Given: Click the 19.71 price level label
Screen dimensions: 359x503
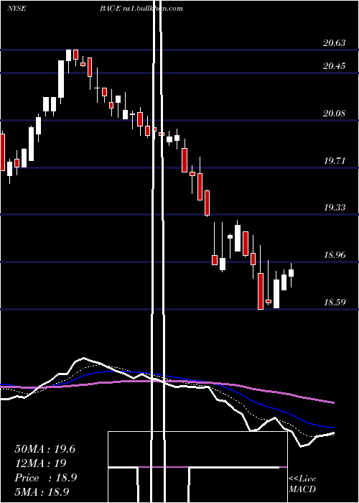Looking at the screenshot, I should pyautogui.click(x=335, y=160).
